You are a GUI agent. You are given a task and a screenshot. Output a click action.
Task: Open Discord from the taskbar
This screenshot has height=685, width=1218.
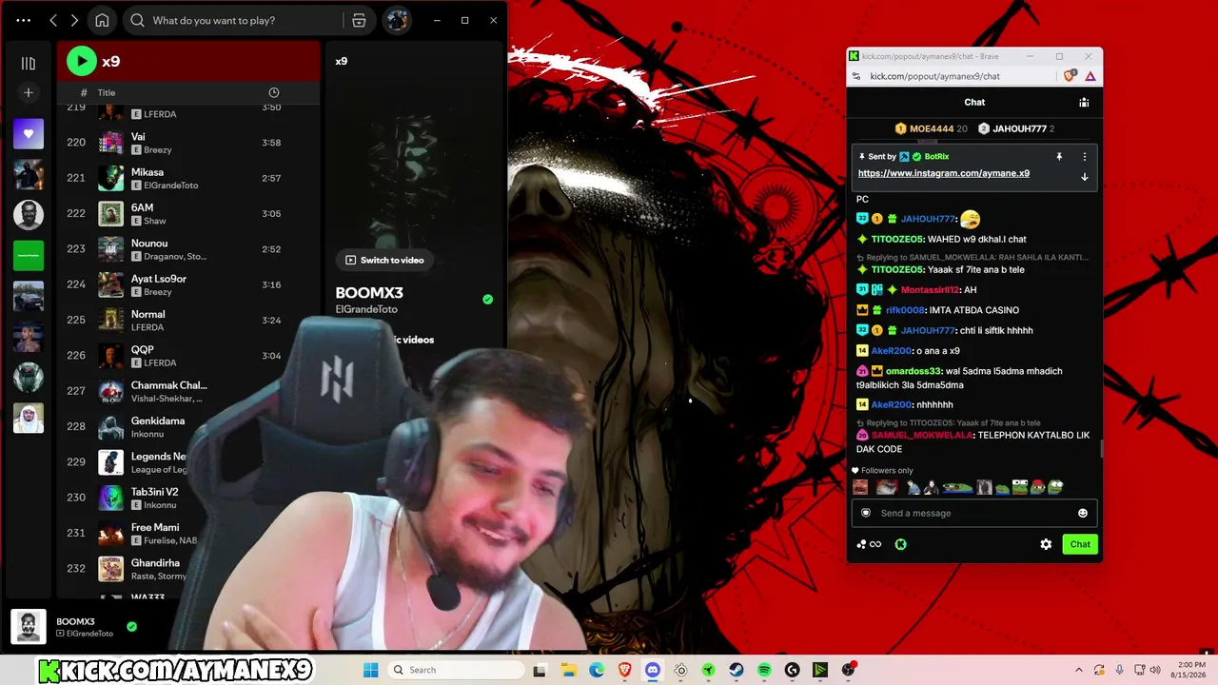coord(653,670)
